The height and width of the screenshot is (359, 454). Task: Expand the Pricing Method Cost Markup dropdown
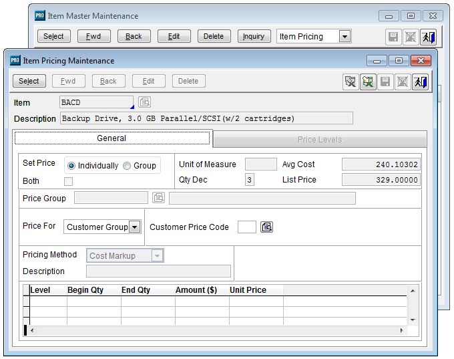(x=157, y=256)
